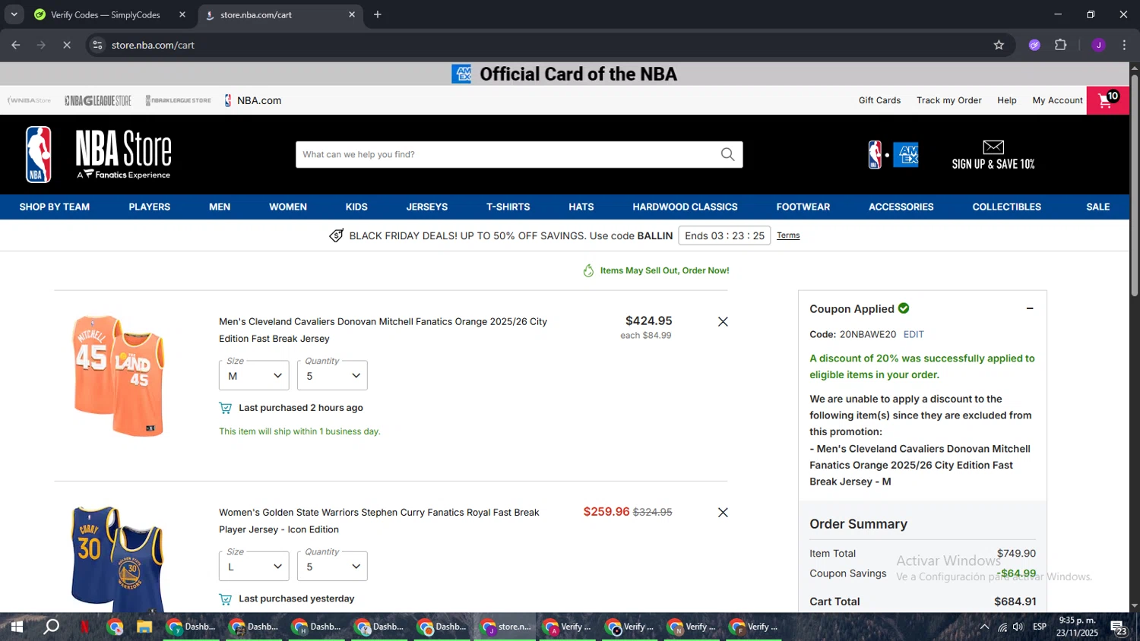The image size is (1140, 641).
Task: Open the SHOP BY TEAM menu
Action: [55, 207]
